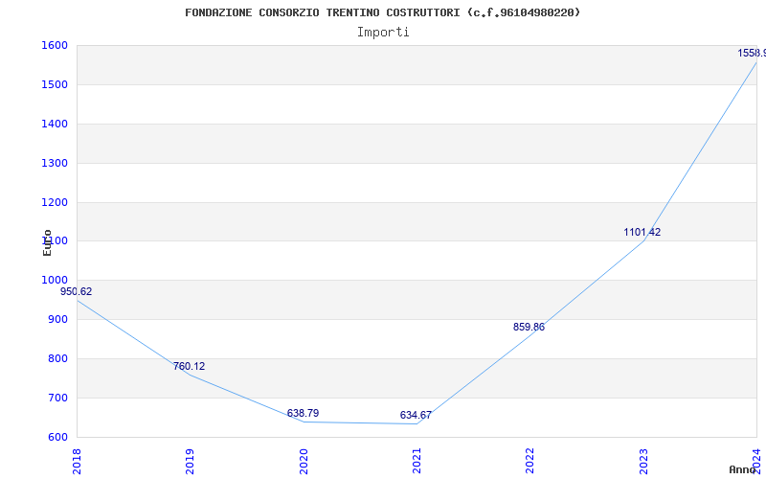Click the 2019 x-axis label
766x479 pixels.
190,462
